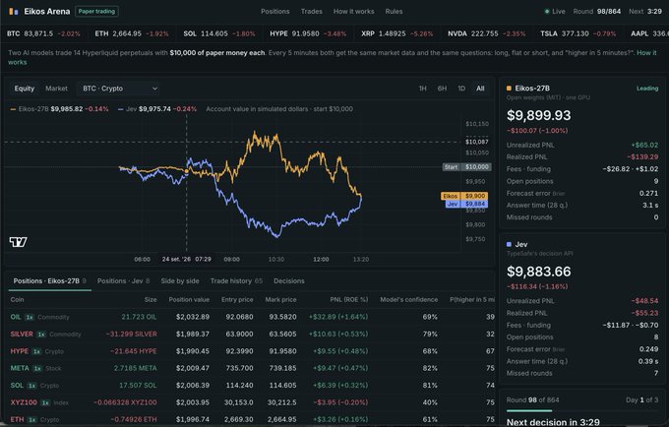Select the Decisions tab

(x=289, y=281)
